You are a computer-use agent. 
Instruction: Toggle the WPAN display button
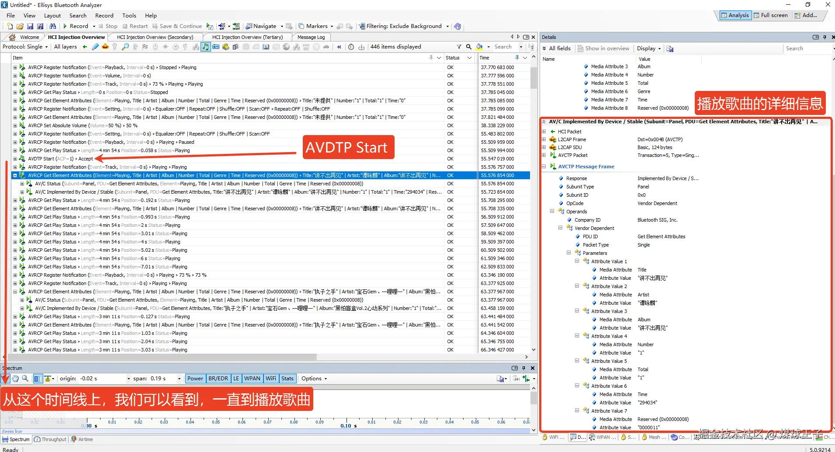pos(252,379)
